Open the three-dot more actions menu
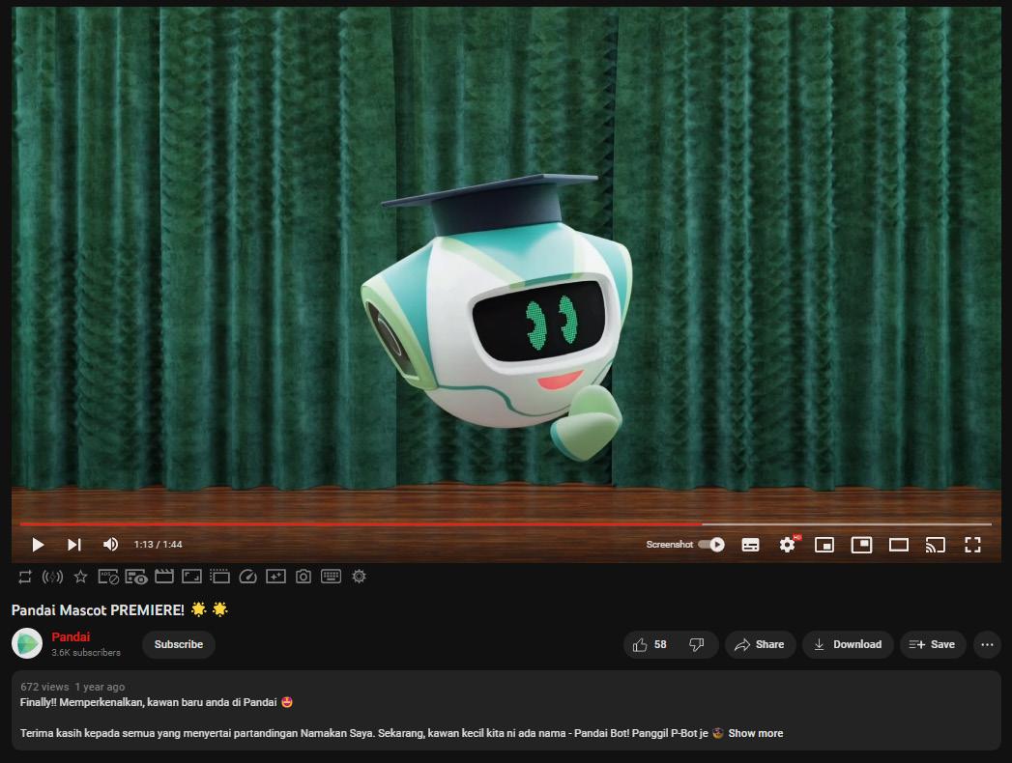Screen dimensions: 1012x763 click(988, 644)
